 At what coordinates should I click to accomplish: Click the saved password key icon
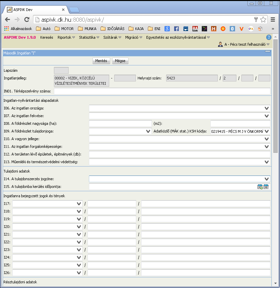click(256, 19)
